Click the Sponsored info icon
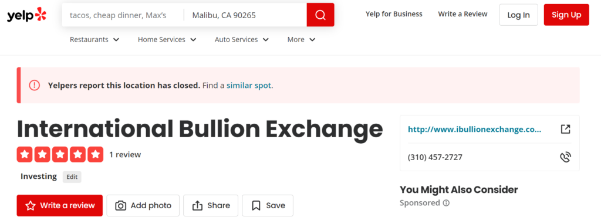This screenshot has width=601, height=217. [x=446, y=203]
